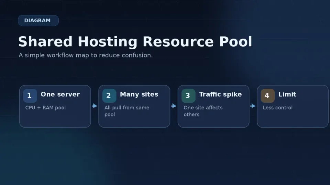Image resolution: width=330 pixels, height=185 pixels.
Task: Click the "Limit" heading
Action: 287,95
